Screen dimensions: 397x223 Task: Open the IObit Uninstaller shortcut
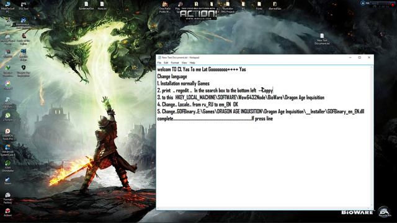[x=7, y=165]
